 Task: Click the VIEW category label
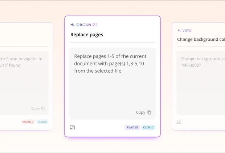click(187, 31)
